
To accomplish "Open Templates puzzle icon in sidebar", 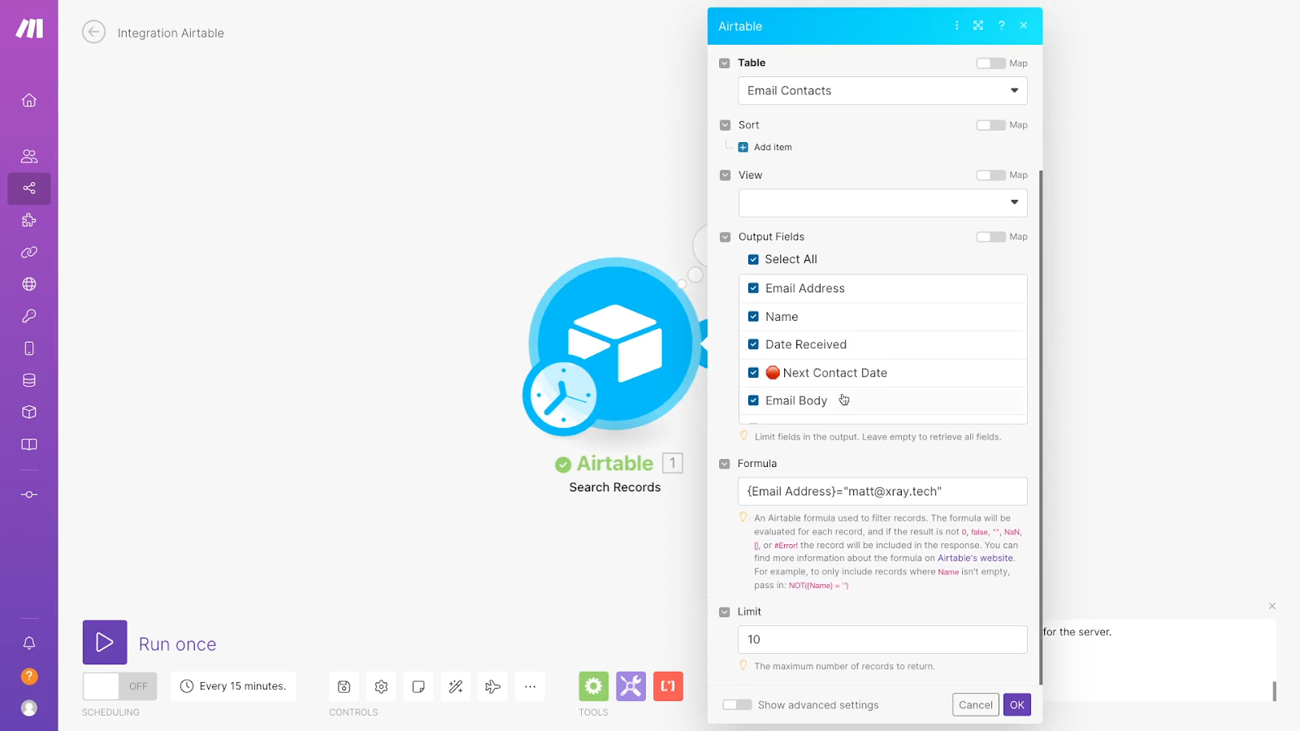I will click(x=29, y=220).
